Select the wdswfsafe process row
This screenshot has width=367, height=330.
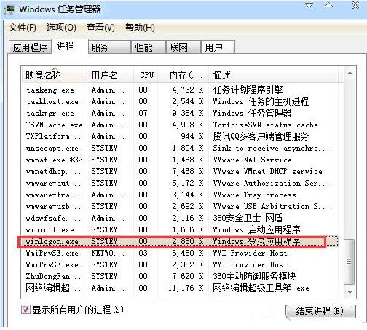pyautogui.click(x=180, y=218)
